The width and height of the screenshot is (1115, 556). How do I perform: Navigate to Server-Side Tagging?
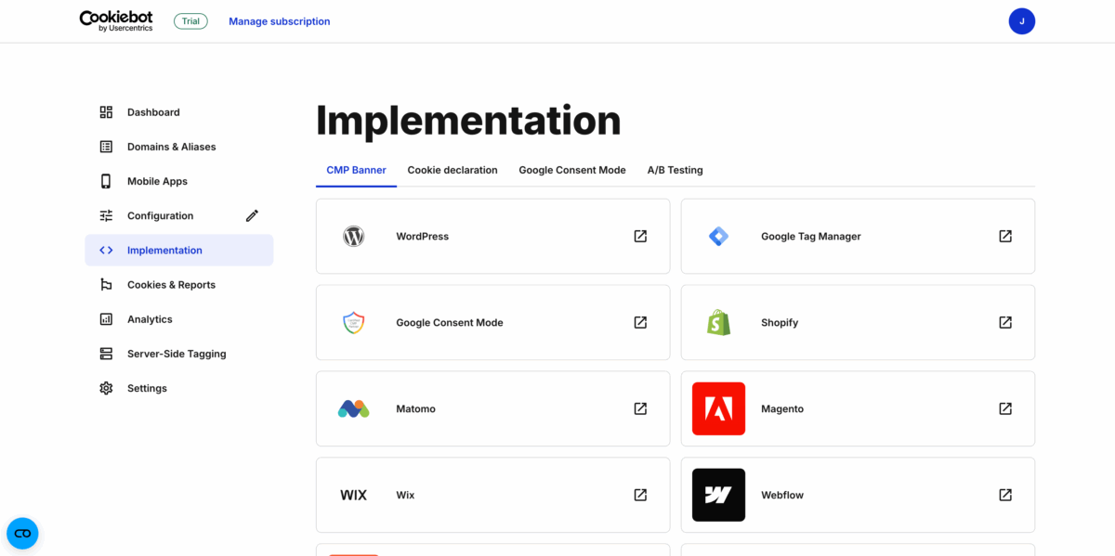pyautogui.click(x=177, y=354)
